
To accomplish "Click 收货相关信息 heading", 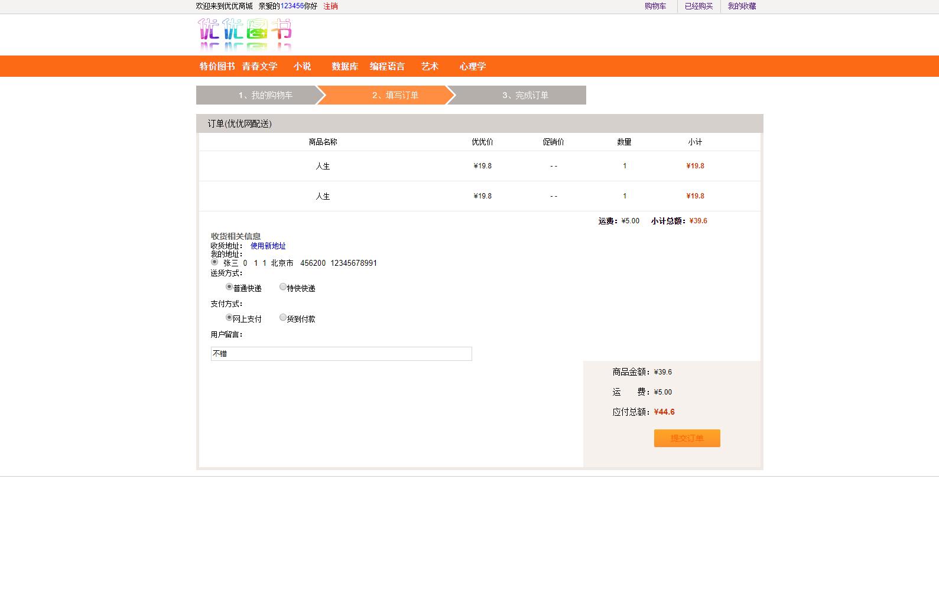I will coord(236,236).
